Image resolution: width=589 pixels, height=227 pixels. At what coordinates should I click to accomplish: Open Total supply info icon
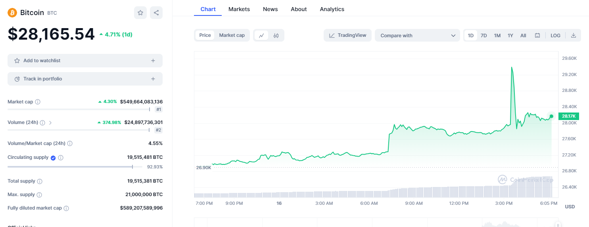click(x=40, y=181)
